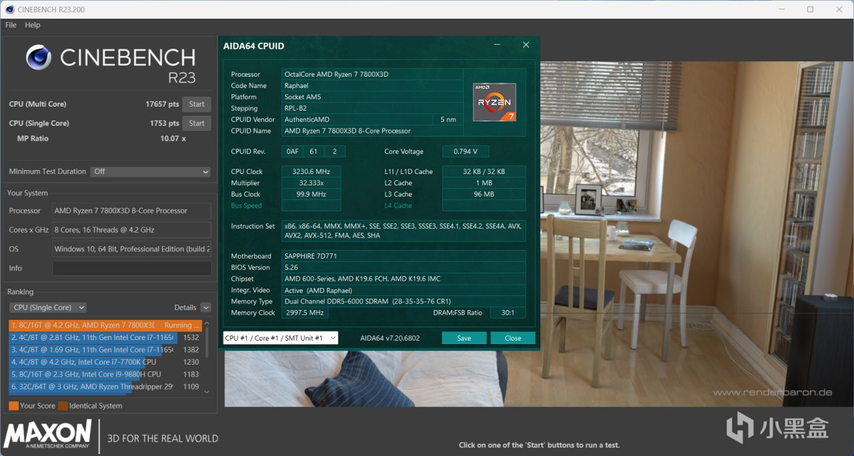Maximize the Cinebench window
854x456 pixels.
[810, 9]
